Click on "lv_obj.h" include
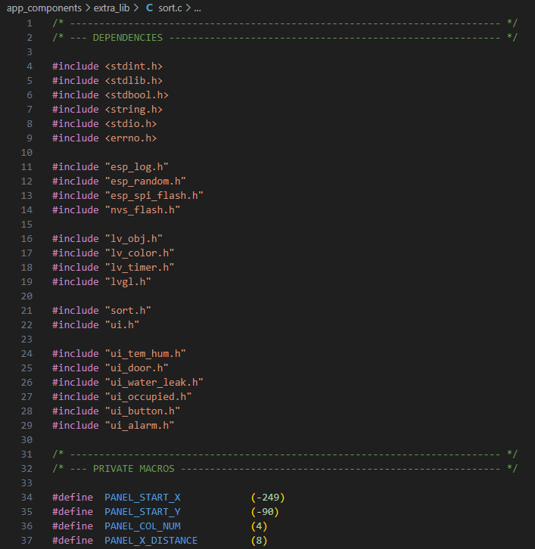The image size is (535, 549). click(134, 239)
